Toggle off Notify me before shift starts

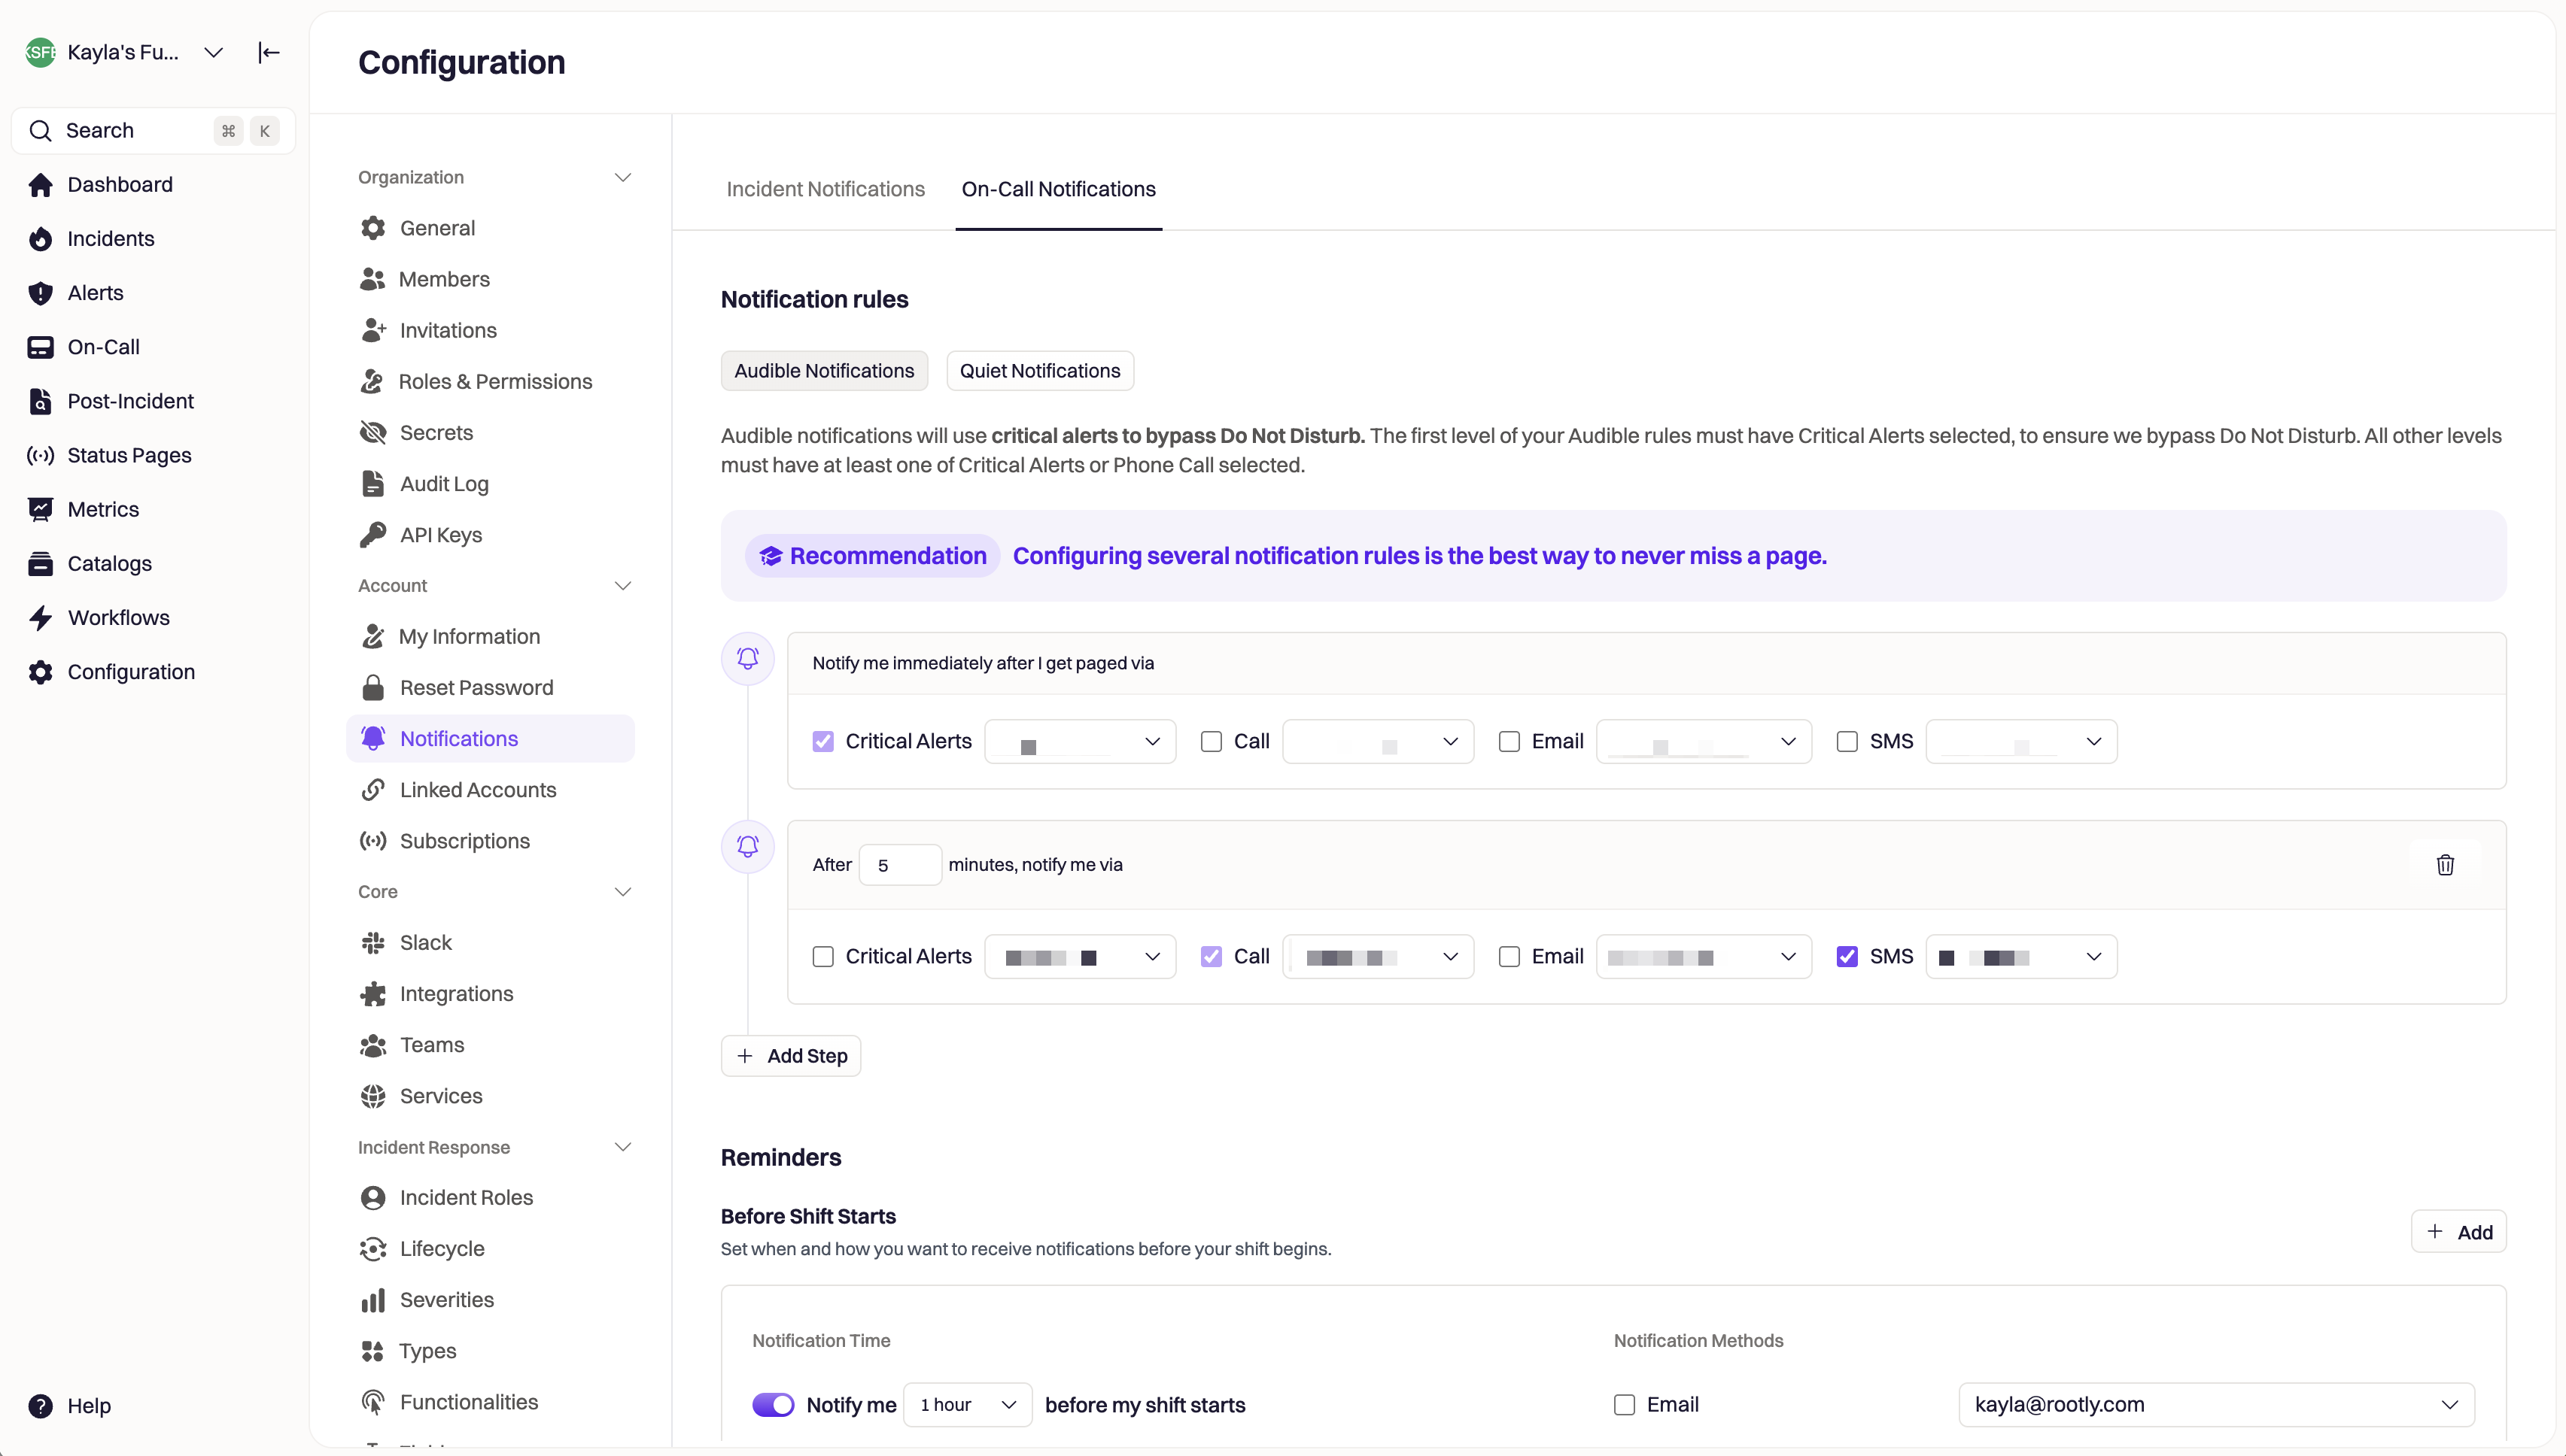(774, 1405)
